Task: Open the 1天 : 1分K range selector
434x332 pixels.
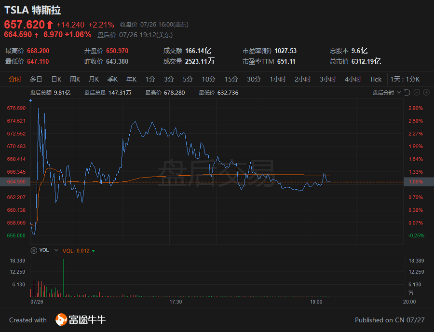Action: [405, 79]
